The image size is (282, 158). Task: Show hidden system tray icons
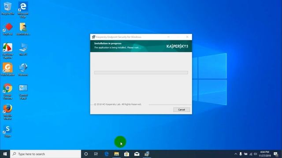tap(236, 154)
